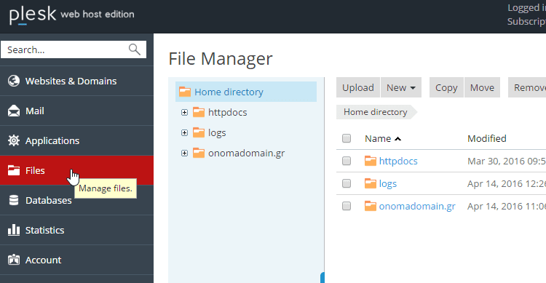Viewport: 546px width, 283px height.
Task: Click onomadomain.gr folder icon in file list
Action: 370,206
